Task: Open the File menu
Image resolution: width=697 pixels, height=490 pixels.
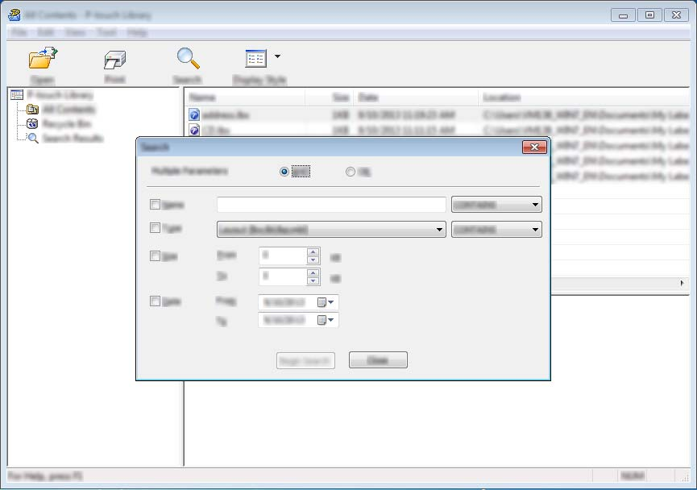Action: click(x=19, y=32)
